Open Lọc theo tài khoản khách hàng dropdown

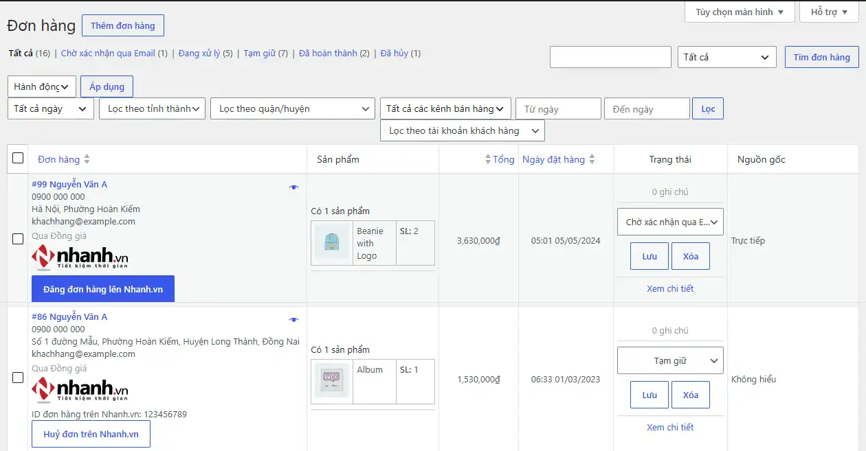click(463, 130)
